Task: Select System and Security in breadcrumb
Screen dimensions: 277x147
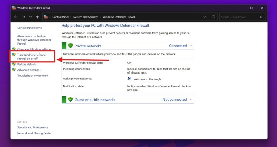Action: click(86, 17)
